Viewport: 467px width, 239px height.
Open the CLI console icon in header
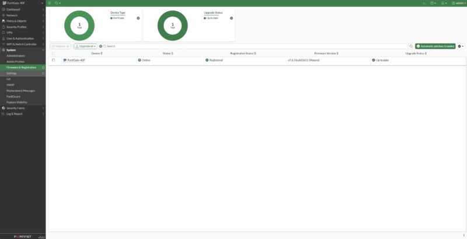424,3
